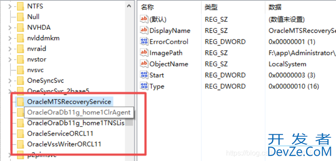Image resolution: width=336 pixels, height=161 pixels.
Task: Select the (默认) value name
Action: pyautogui.click(x=158, y=20)
